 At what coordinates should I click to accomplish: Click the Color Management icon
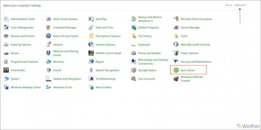(x=6, y=28)
